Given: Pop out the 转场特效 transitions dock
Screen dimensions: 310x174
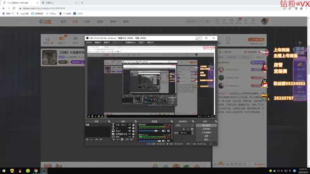Looking at the screenshot, I should click(x=193, y=121).
